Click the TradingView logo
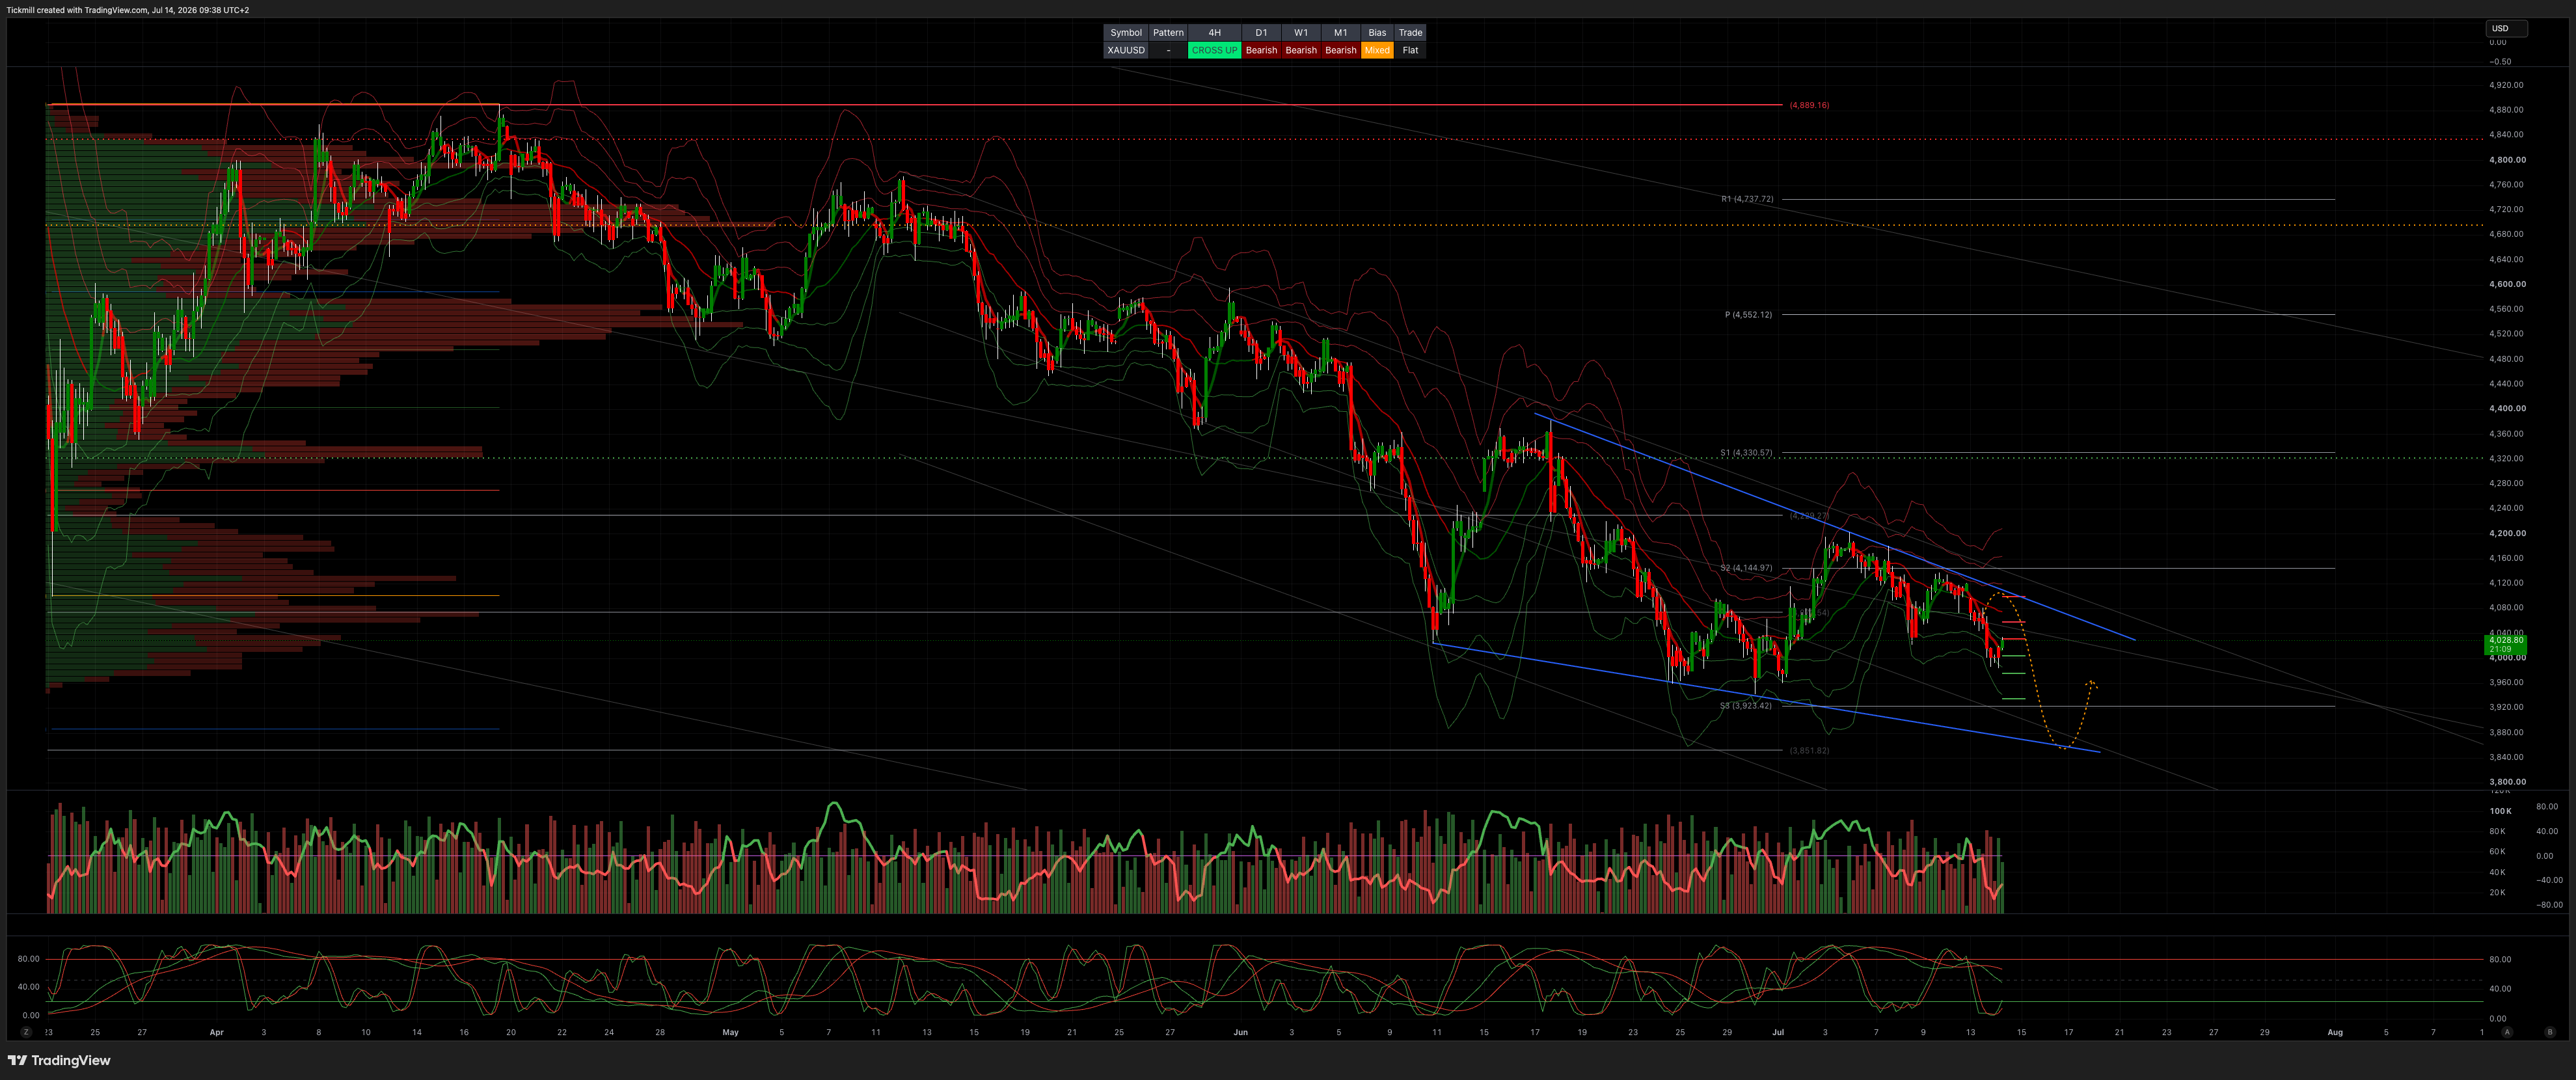 pos(59,1060)
